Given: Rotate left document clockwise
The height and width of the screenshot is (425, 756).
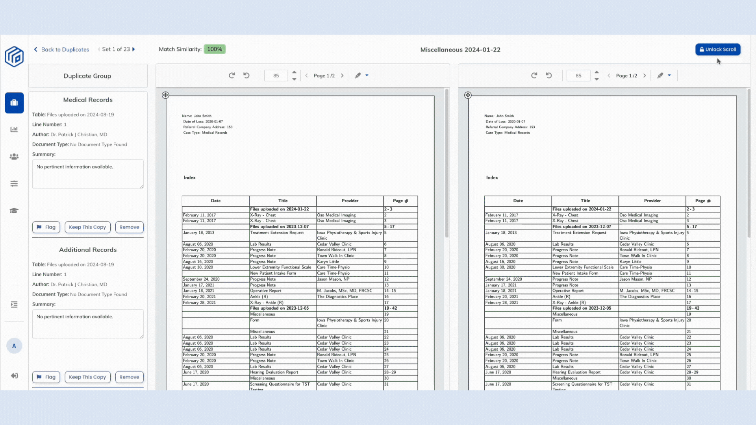Looking at the screenshot, I should (x=232, y=76).
